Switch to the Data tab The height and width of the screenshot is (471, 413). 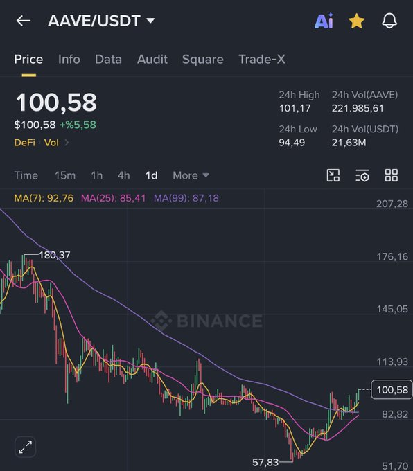coord(108,60)
